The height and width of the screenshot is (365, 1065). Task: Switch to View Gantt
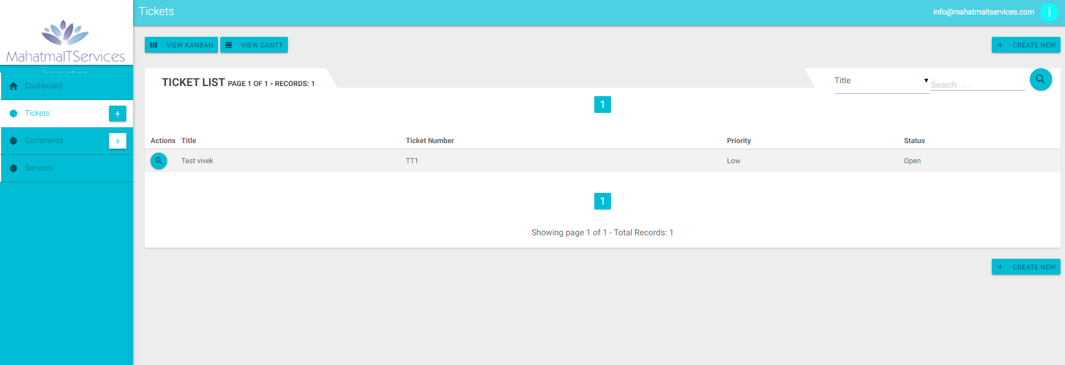tap(254, 45)
